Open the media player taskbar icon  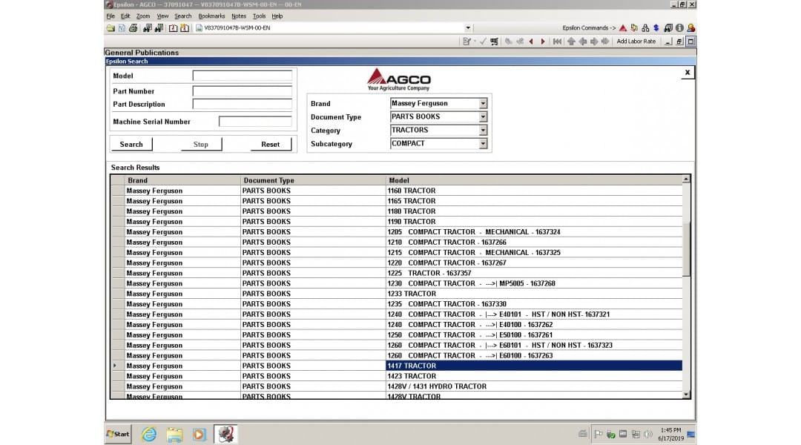coord(199,435)
